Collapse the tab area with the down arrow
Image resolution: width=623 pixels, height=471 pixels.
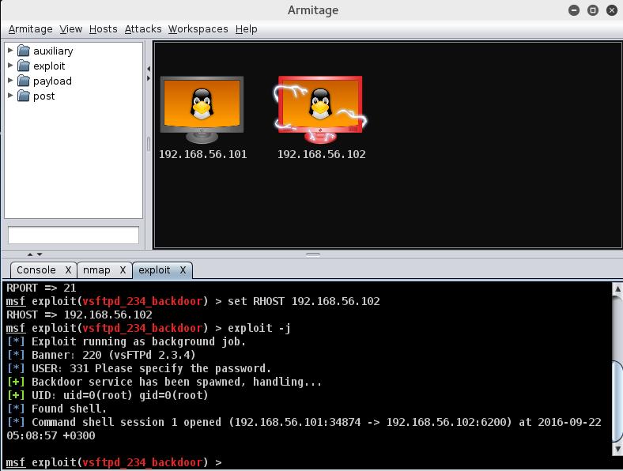click(x=40, y=254)
